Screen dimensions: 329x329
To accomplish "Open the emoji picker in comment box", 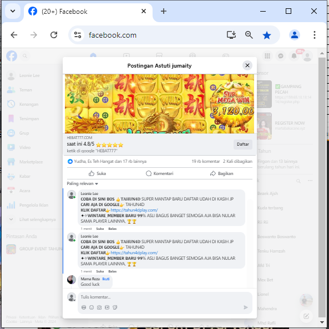I will point(92,307).
